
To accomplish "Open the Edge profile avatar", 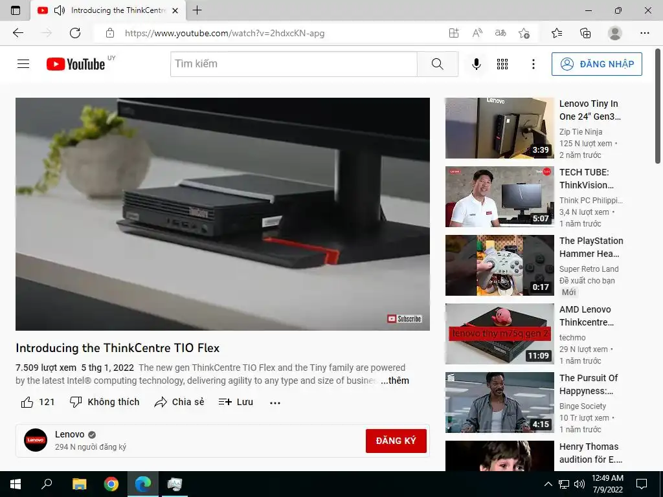I will point(615,33).
